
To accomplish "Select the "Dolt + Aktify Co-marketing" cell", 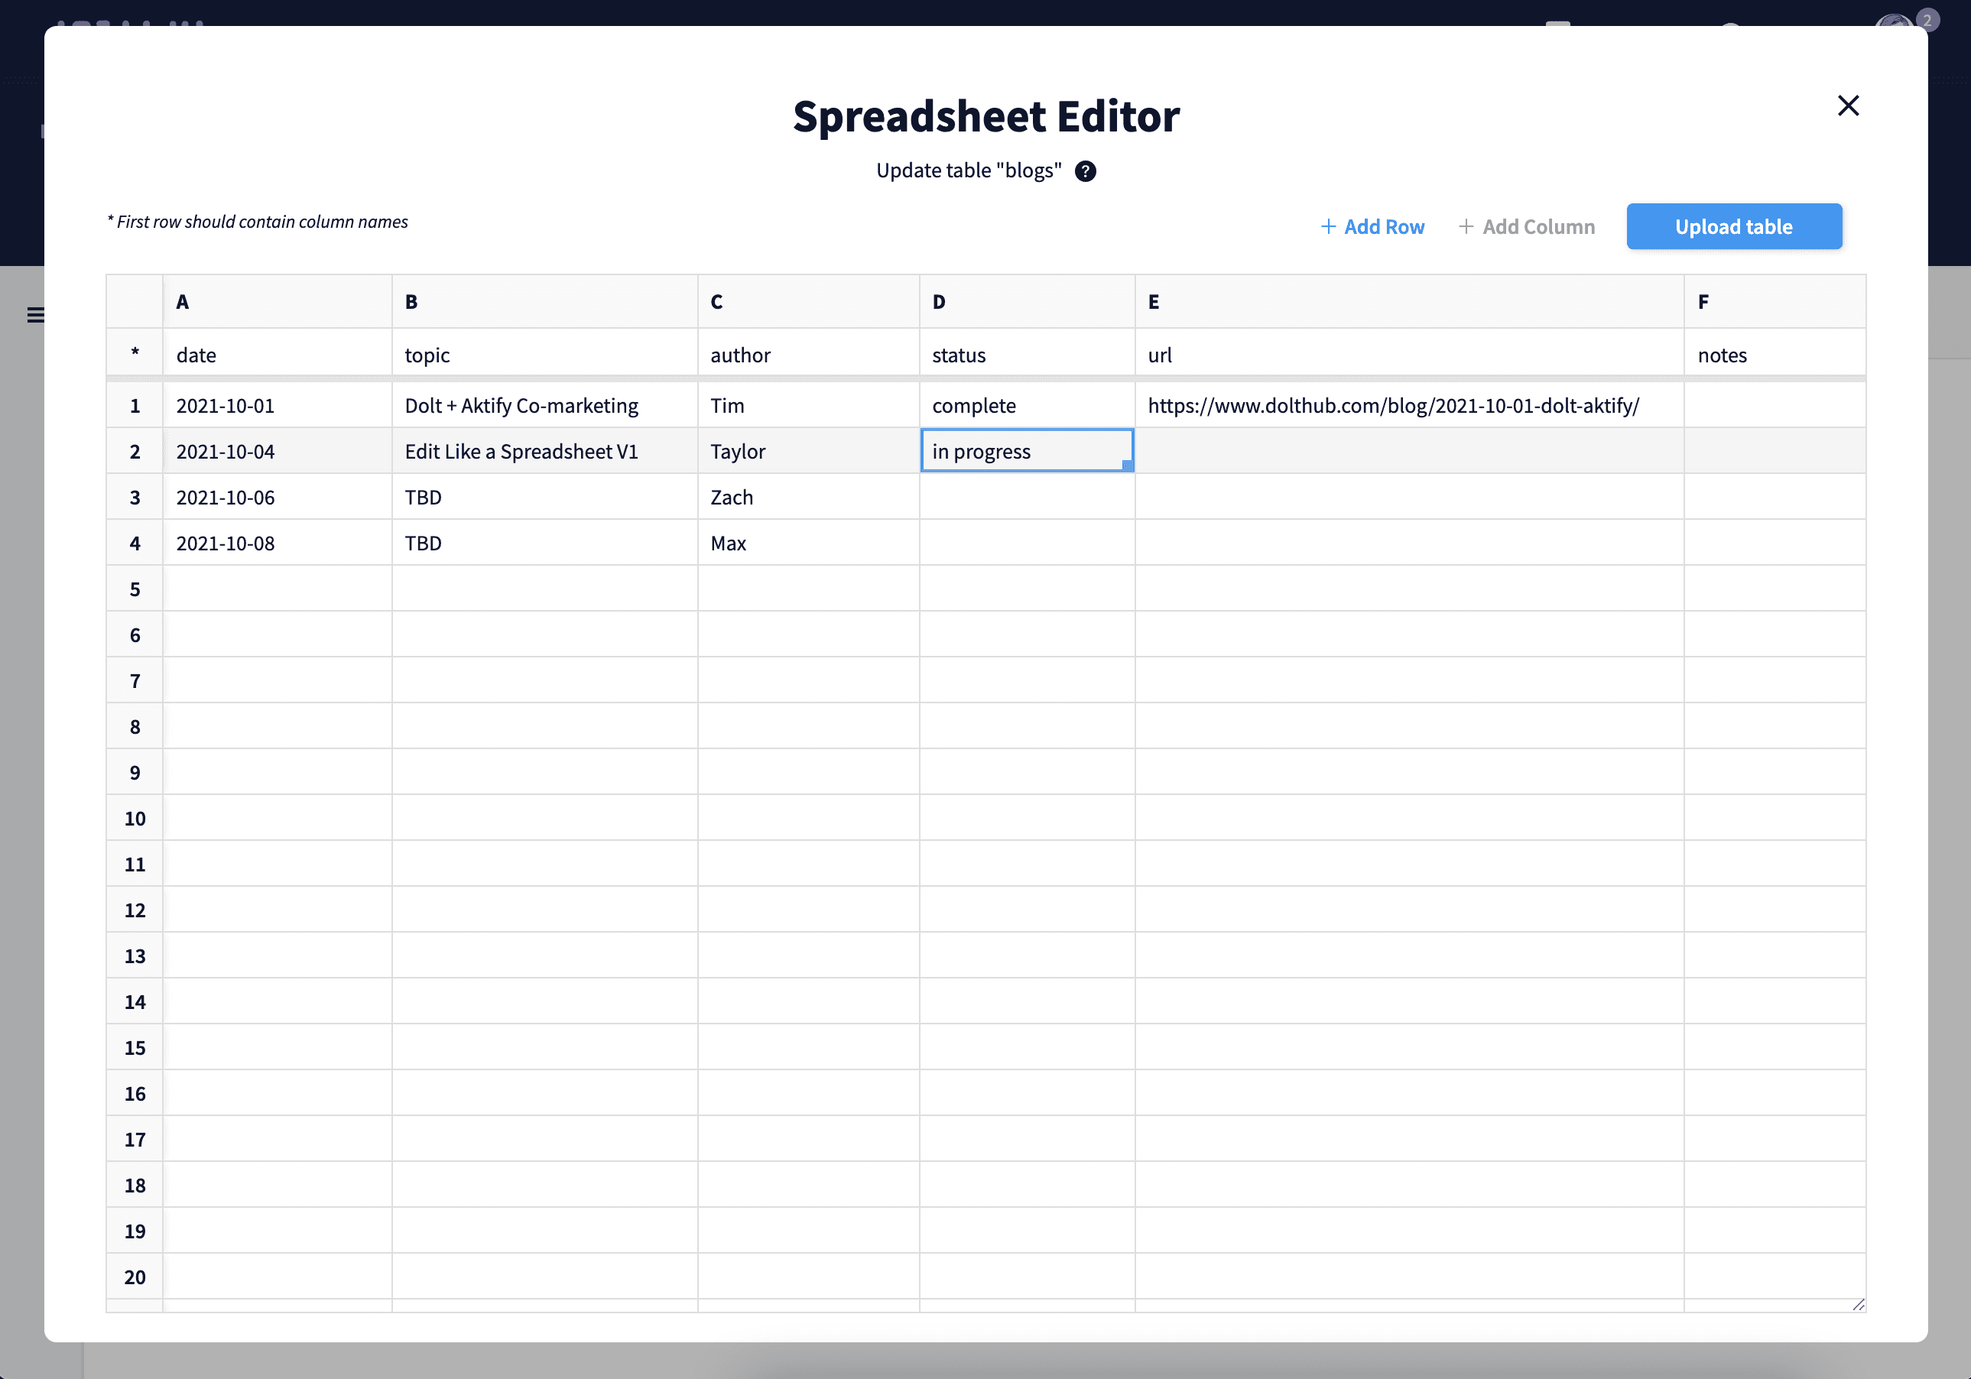I will coord(545,405).
